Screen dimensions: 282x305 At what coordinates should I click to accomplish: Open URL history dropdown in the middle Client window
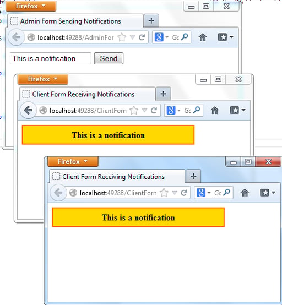(x=144, y=111)
